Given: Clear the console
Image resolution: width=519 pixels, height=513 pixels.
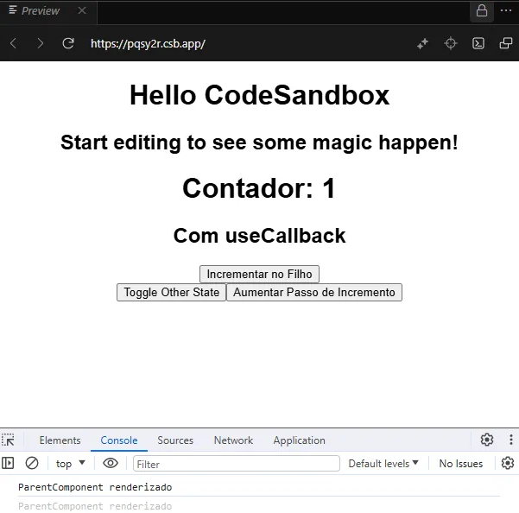Looking at the screenshot, I should [x=32, y=463].
